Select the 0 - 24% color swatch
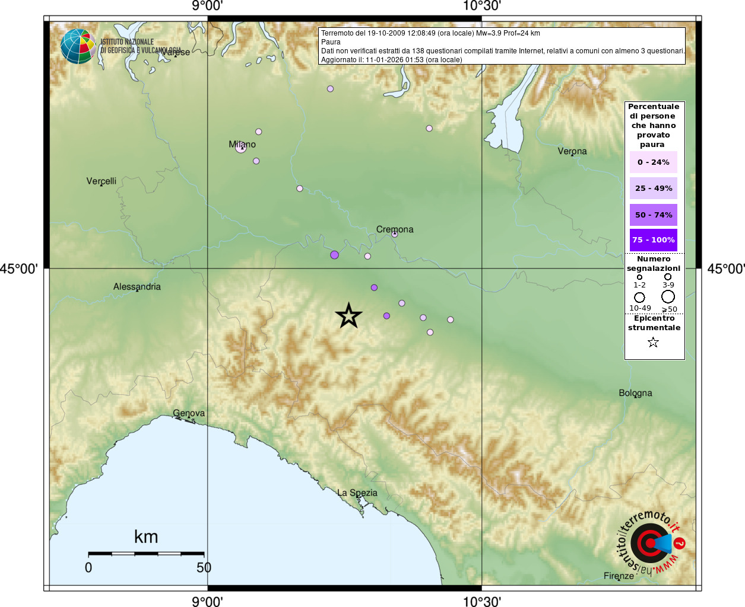 [x=653, y=162]
